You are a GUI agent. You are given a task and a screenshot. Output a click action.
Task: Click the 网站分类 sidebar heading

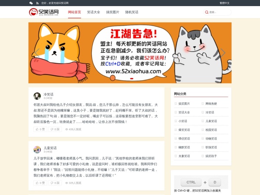click(180, 94)
